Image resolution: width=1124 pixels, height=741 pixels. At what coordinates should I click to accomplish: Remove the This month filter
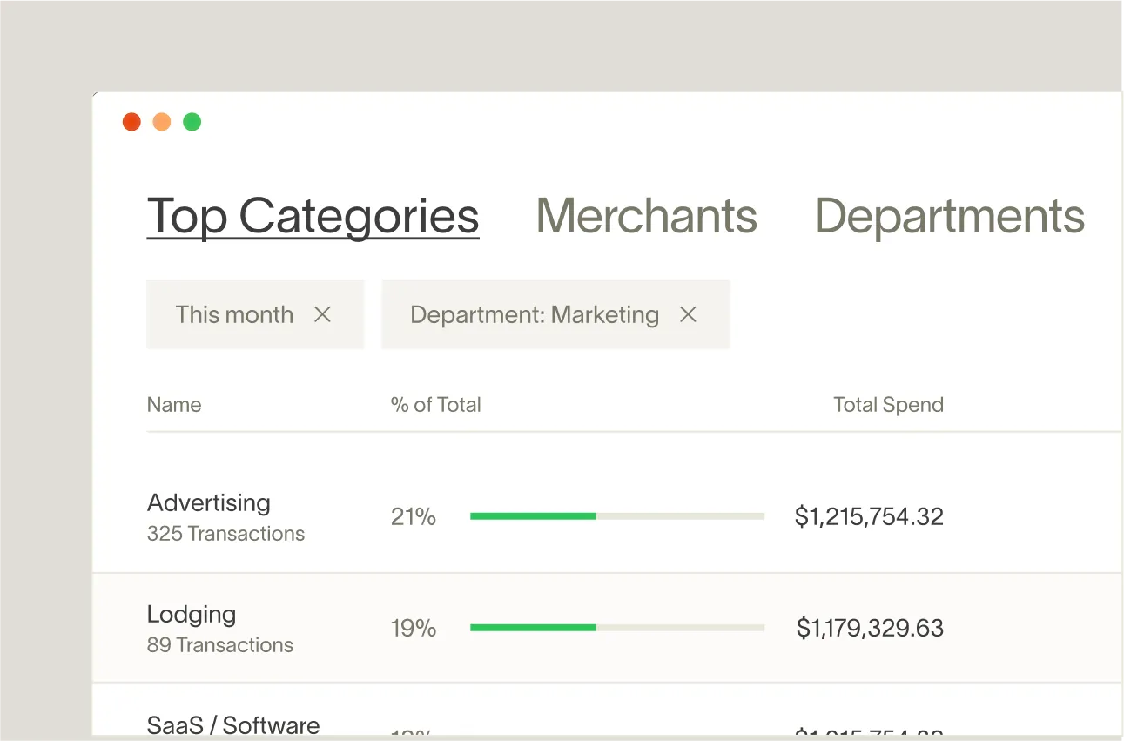pos(322,314)
